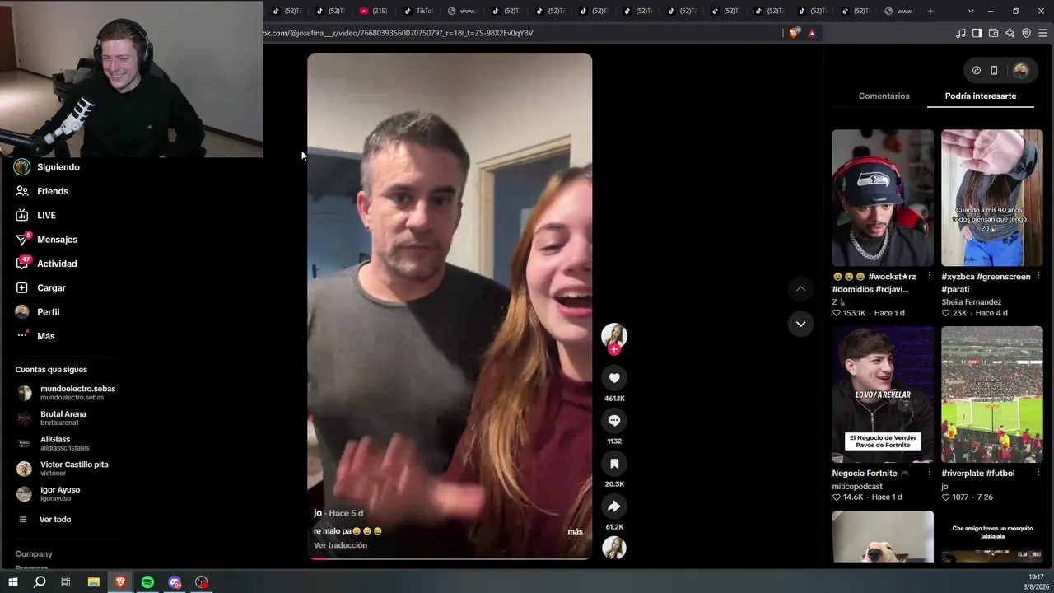Open the Negocio Fortnite video thumbnail
1054x593 pixels.
(883, 395)
